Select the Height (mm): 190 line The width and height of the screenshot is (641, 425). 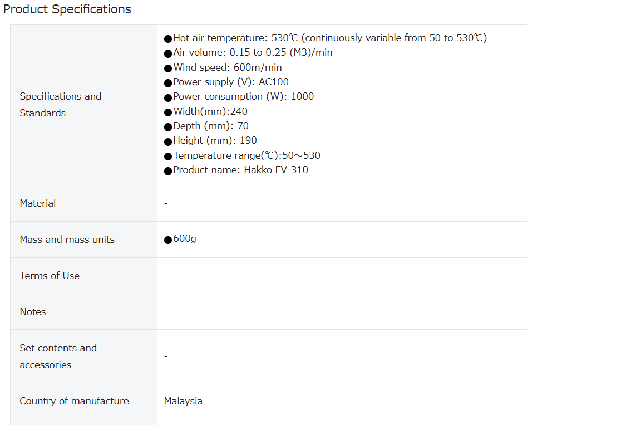(210, 141)
